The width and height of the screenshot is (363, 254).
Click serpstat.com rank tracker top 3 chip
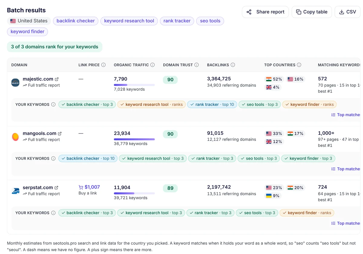pos(211,213)
